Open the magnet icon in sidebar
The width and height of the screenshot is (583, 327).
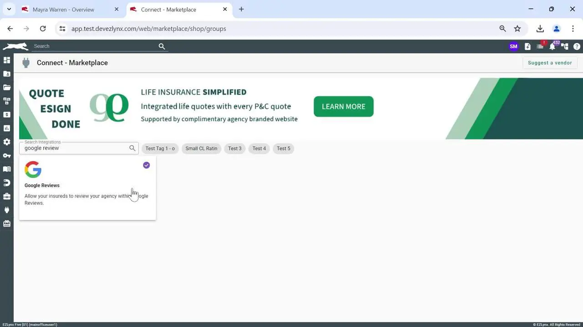pyautogui.click(x=7, y=183)
